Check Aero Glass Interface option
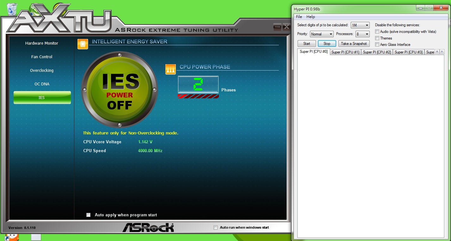 (377, 45)
